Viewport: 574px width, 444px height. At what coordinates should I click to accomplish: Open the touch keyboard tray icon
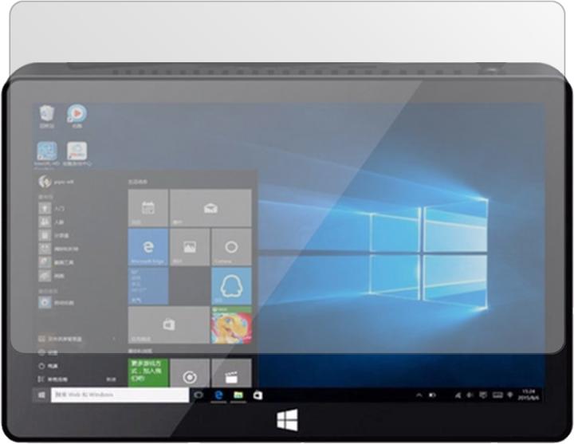coord(497,395)
